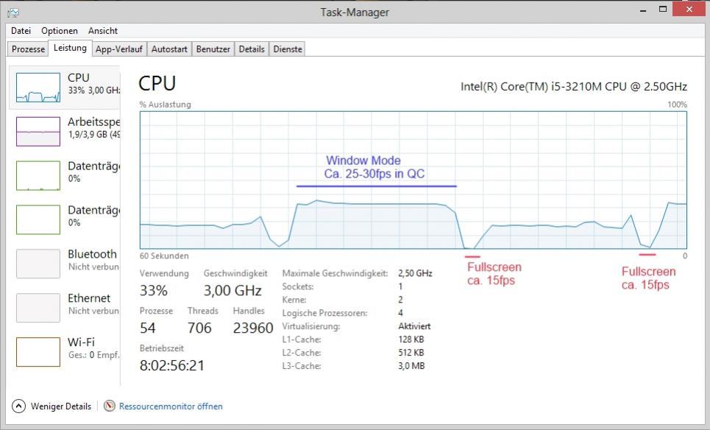This screenshot has width=710, height=430.
Task: Switch to the App-Verlauf tab
Action: pos(118,49)
